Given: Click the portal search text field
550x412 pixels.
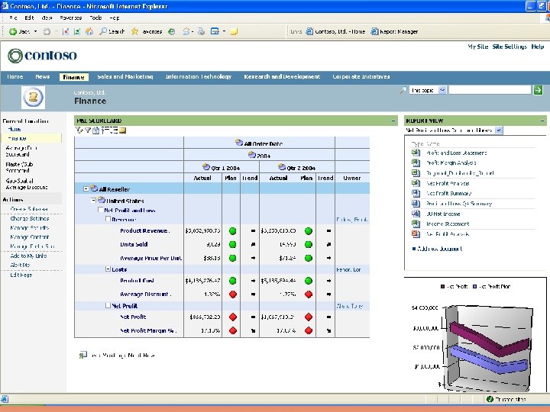Looking at the screenshot, I should point(490,90).
